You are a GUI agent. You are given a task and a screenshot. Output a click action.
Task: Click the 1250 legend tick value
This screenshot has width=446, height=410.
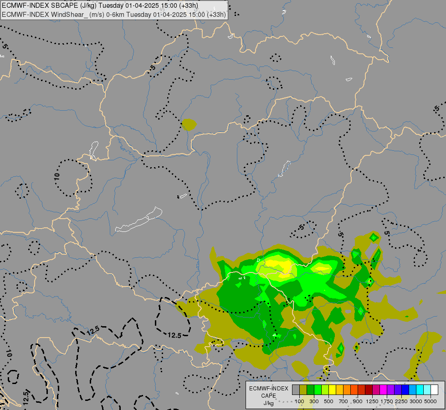(x=372, y=401)
